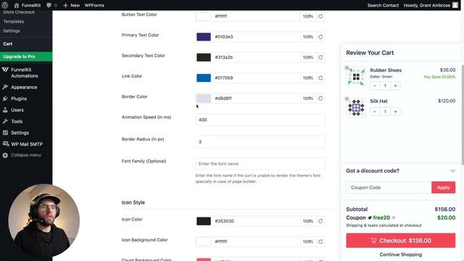This screenshot has width=464, height=261.
Task: Open the Search Contact link
Action: point(383,5)
